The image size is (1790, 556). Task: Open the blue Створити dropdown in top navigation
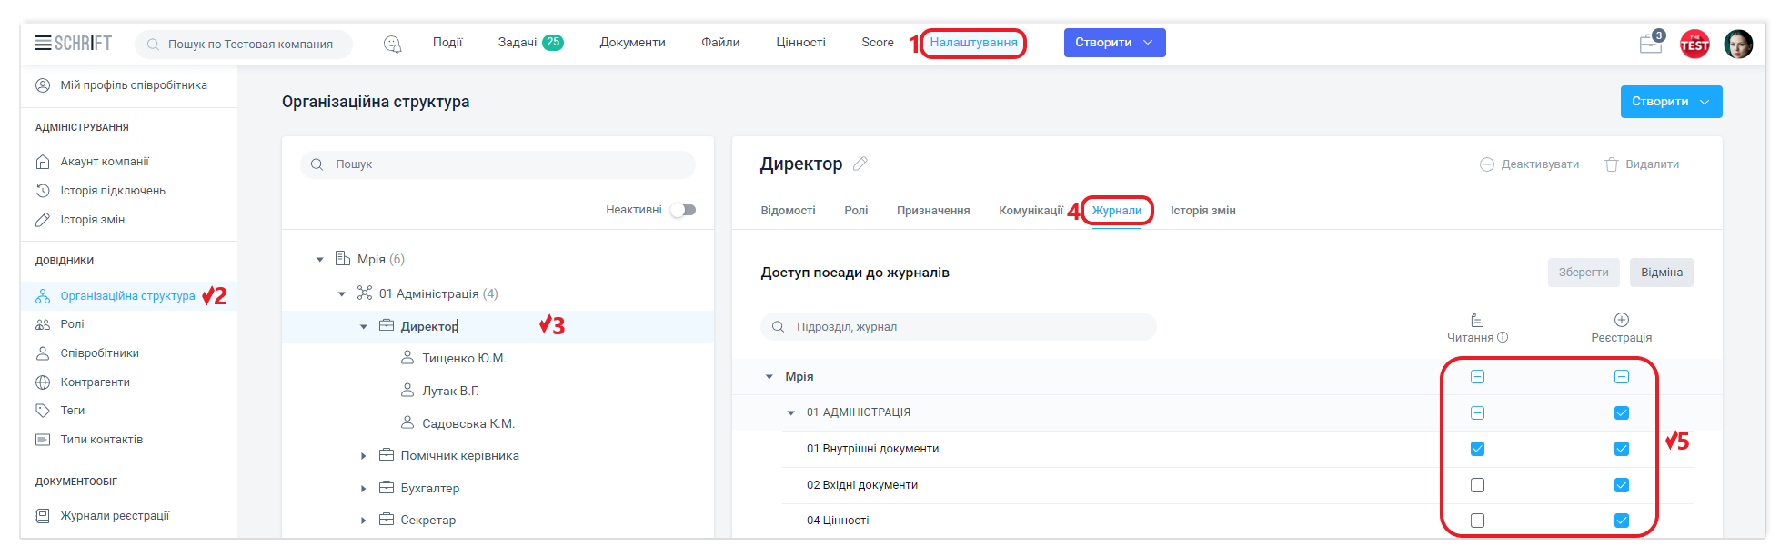1114,43
